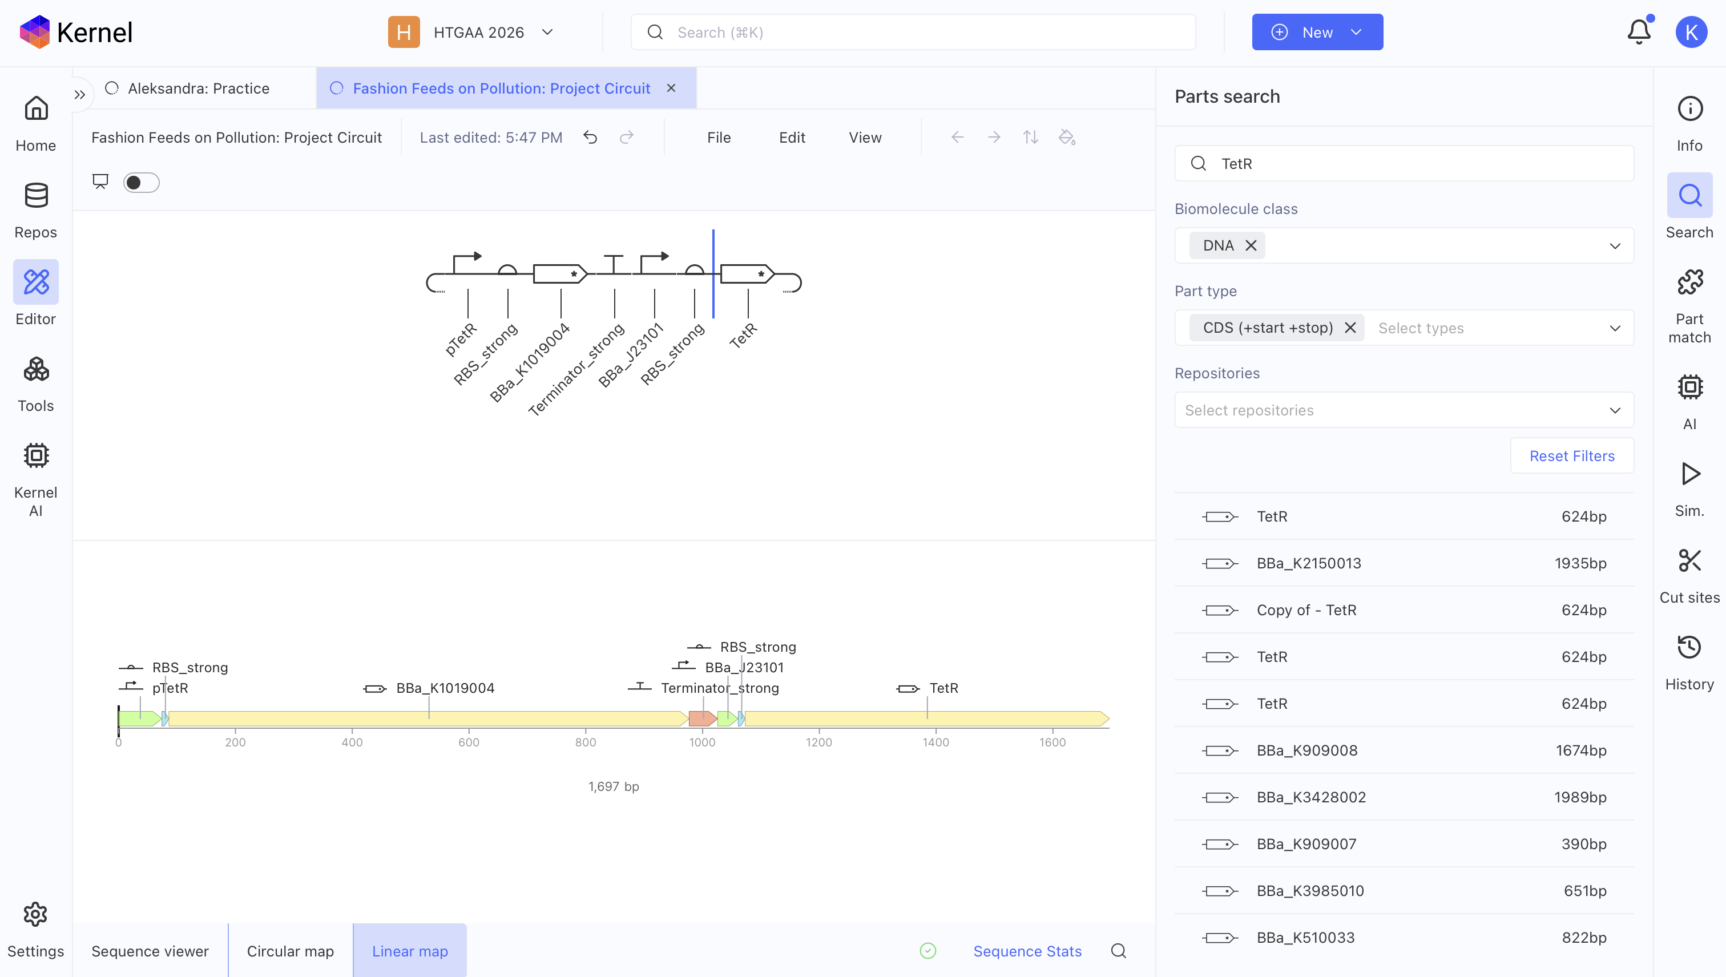This screenshot has height=977, width=1726.
Task: Expand the collapsed tab sidebar chevrons
Action: (80, 95)
